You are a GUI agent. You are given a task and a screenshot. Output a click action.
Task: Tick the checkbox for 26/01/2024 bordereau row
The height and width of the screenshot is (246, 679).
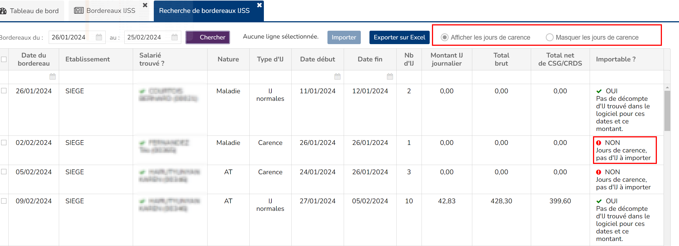(4, 91)
